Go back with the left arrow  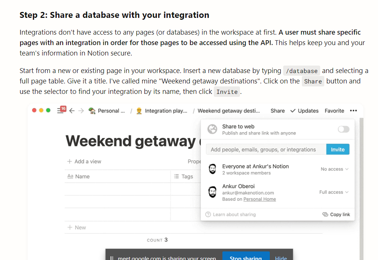[72, 111]
